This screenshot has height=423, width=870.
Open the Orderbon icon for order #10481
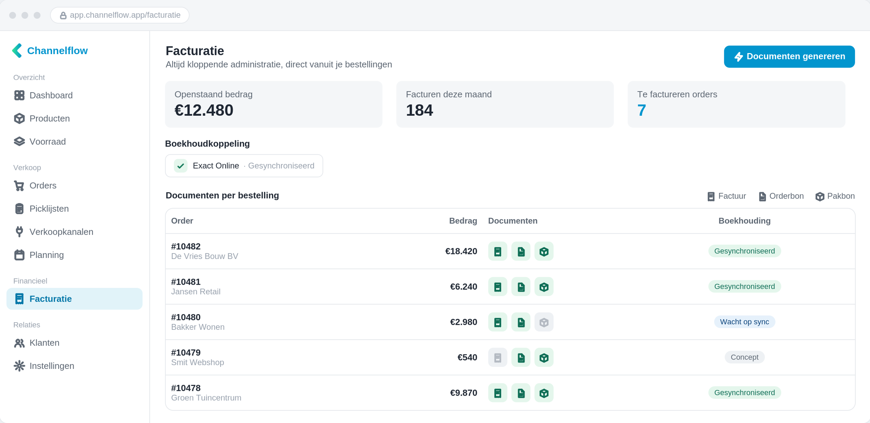coord(521,287)
